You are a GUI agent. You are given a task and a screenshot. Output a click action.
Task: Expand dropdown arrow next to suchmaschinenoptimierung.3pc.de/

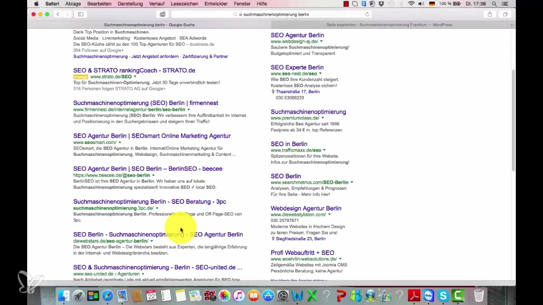coord(157,208)
